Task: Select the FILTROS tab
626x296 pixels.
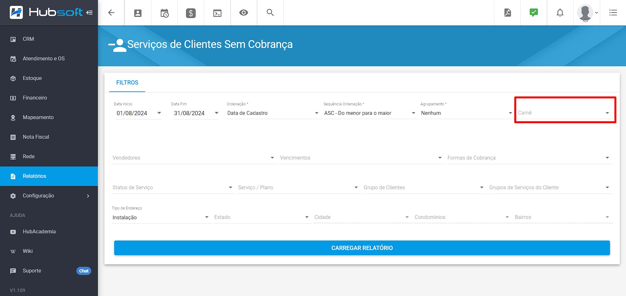Action: coord(127,83)
